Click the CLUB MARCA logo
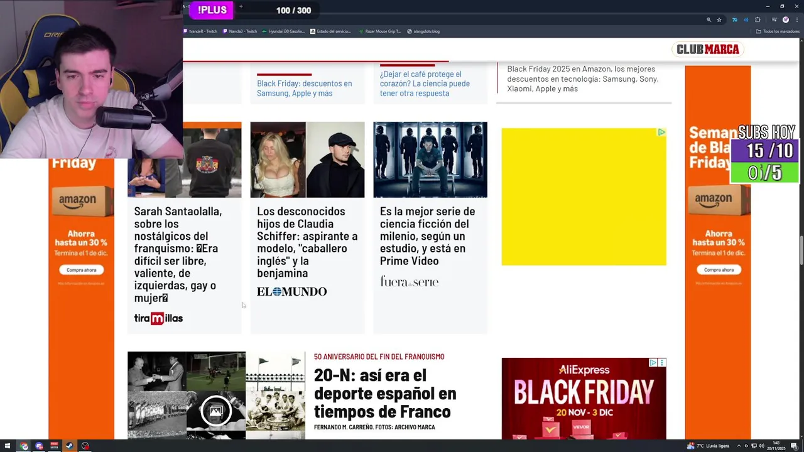 [x=708, y=49]
